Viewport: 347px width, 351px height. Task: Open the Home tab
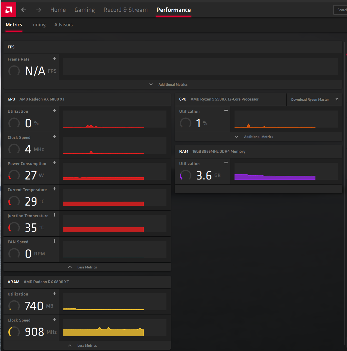click(x=58, y=10)
